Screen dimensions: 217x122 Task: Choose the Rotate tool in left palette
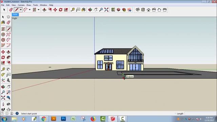pos(3,57)
